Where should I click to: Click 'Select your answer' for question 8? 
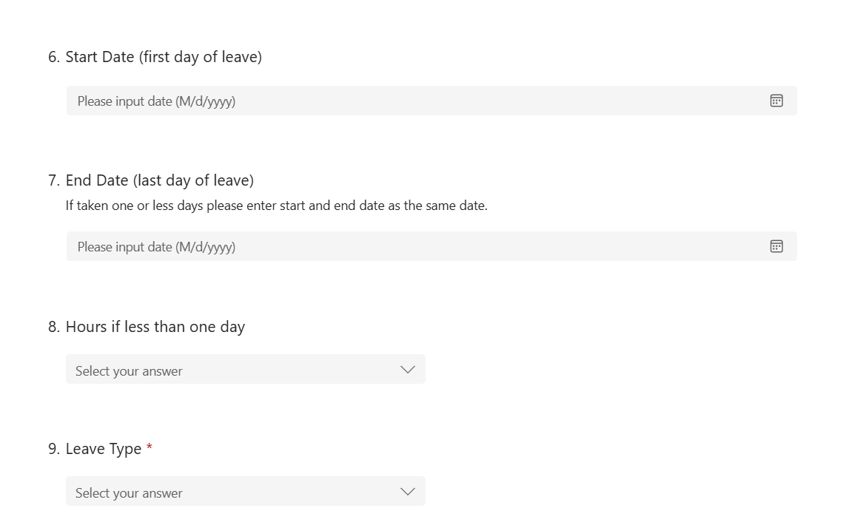click(x=128, y=370)
